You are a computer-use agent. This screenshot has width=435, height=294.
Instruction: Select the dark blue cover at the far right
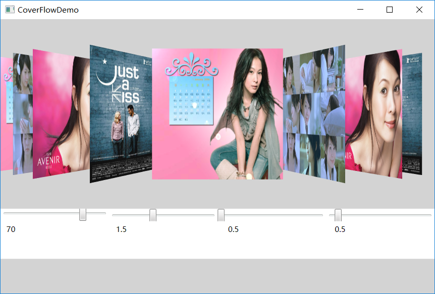[412, 114]
